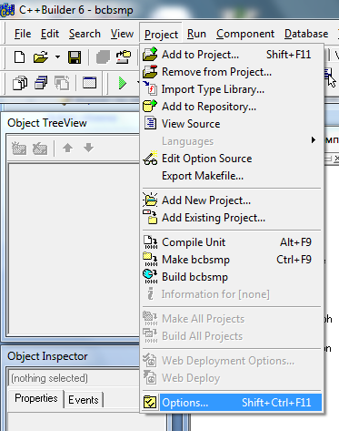Viewport: 339px width, 431px height.
Task: Choose Compile Unit
Action: point(232,242)
